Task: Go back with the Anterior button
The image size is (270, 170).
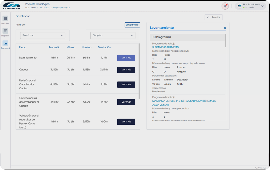Action: click(x=213, y=17)
